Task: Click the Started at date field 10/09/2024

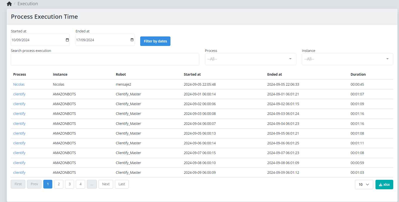Action: coord(40,40)
